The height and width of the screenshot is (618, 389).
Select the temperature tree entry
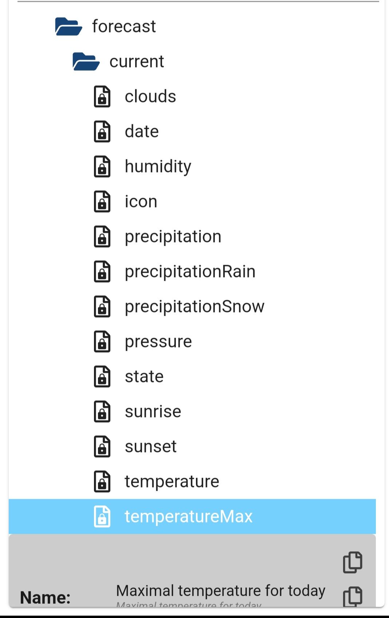click(172, 482)
